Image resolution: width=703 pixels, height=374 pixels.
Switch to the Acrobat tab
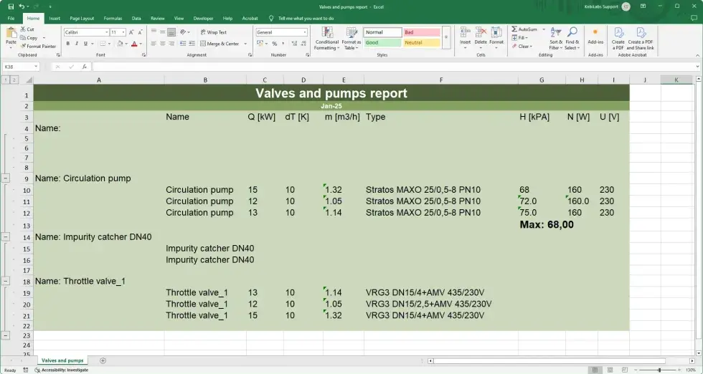coord(250,19)
